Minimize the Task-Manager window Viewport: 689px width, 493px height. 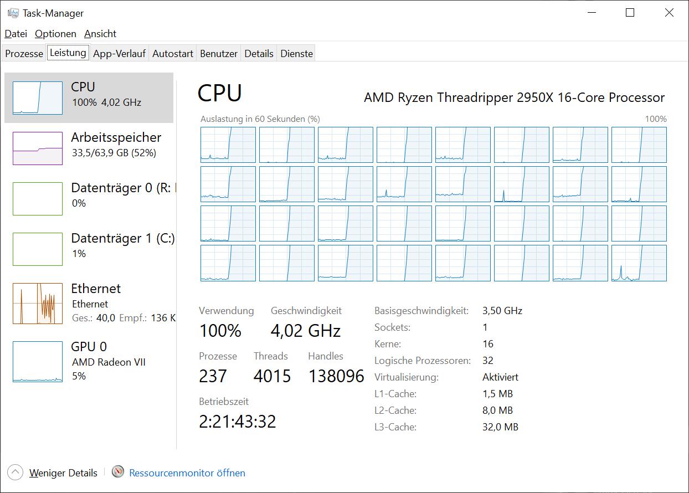(x=592, y=13)
